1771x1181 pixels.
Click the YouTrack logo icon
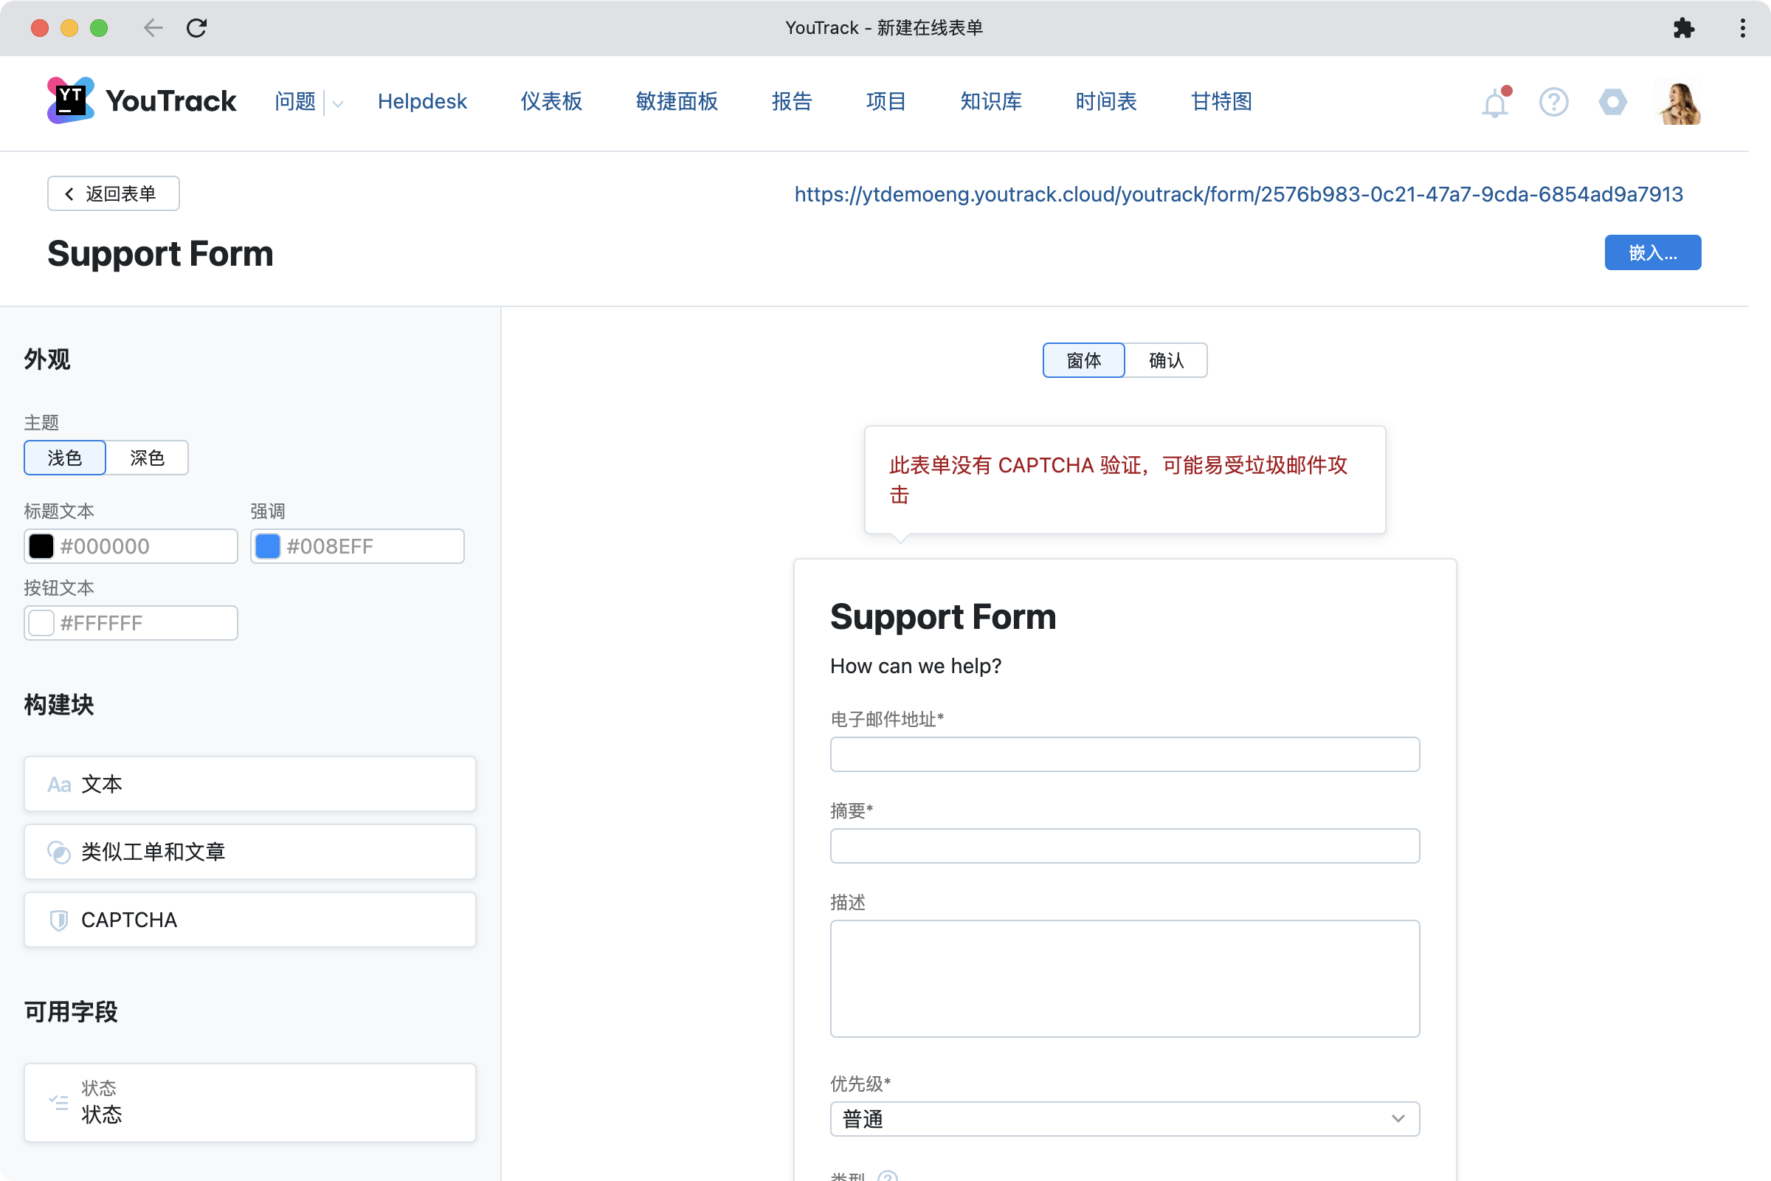point(70,101)
